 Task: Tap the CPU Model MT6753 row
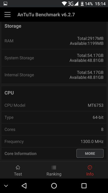click(x=54, y=105)
